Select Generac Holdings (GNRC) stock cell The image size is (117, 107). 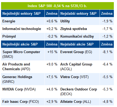coord(23,79)
